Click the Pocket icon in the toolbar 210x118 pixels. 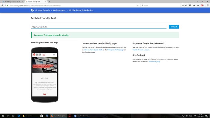190,5
